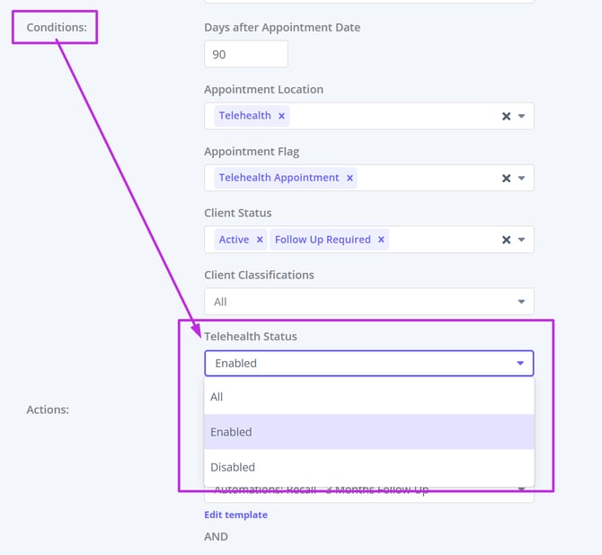Expand the Appointment Location dropdown arrow
This screenshot has height=555, width=602.
click(521, 116)
